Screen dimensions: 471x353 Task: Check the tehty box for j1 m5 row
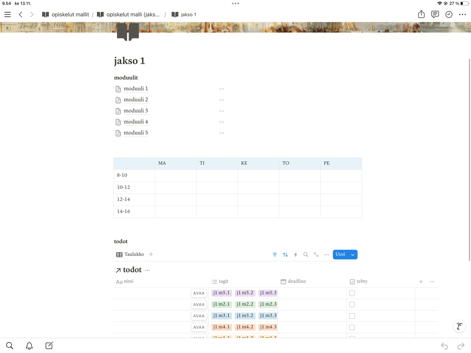coord(352,293)
